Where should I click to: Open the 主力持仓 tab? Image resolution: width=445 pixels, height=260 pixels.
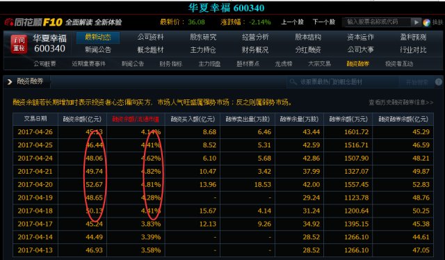[x=203, y=50]
